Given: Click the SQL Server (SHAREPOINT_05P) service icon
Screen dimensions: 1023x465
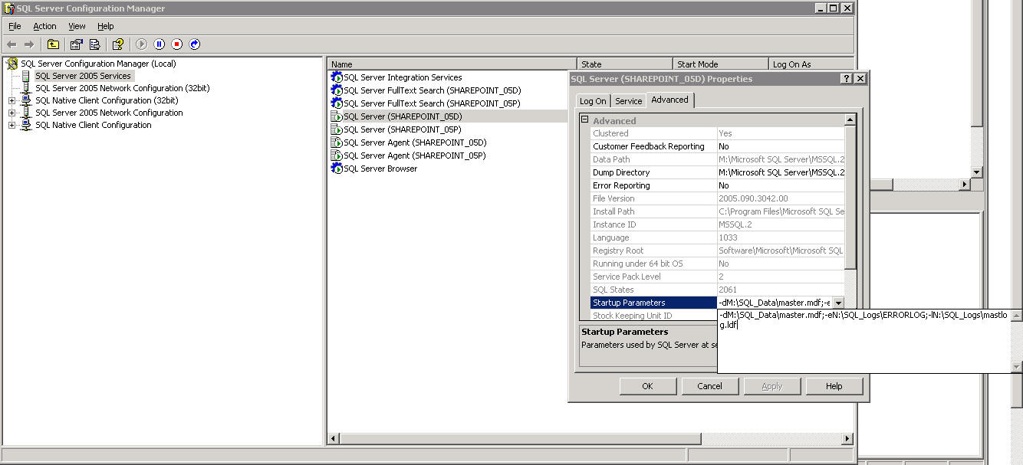Looking at the screenshot, I should pos(337,129).
